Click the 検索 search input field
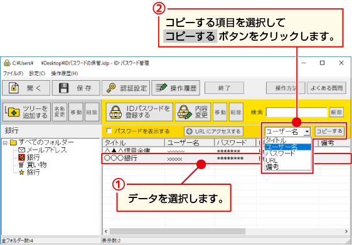Screen dimensions: 352x245 click(297, 112)
